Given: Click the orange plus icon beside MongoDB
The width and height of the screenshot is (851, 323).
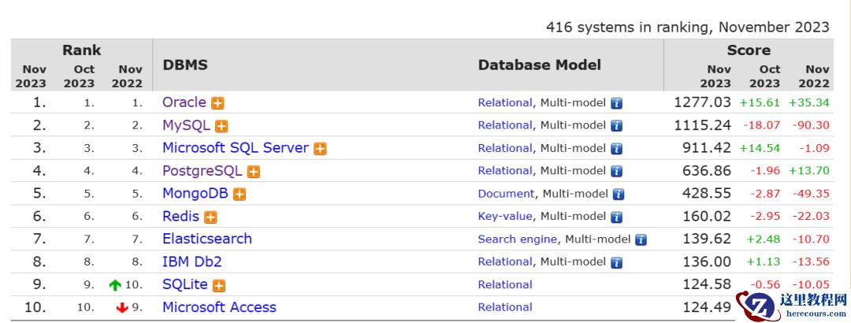Looking at the screenshot, I should pyautogui.click(x=240, y=195).
